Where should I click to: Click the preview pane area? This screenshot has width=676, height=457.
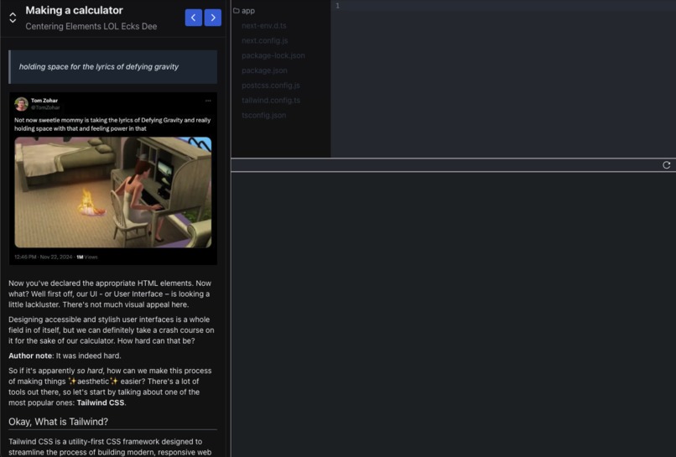click(x=454, y=314)
